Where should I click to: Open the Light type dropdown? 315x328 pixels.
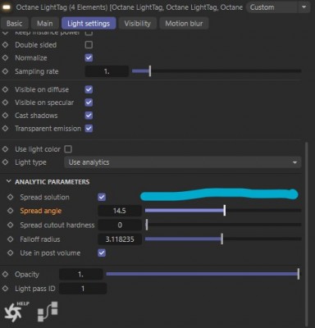coord(183,162)
